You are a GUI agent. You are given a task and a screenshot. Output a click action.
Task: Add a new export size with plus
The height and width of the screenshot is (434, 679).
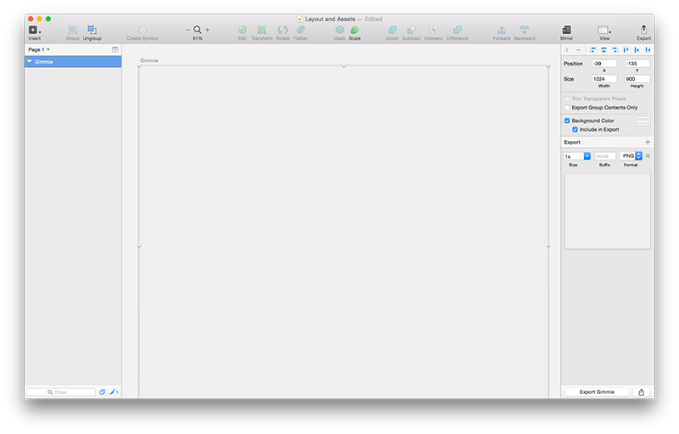pos(648,142)
